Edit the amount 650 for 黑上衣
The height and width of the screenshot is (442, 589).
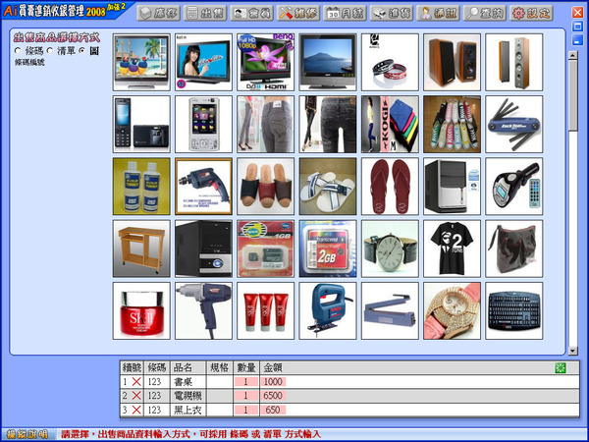pos(273,410)
